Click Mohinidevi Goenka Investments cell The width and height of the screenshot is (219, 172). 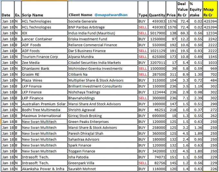[103, 68]
